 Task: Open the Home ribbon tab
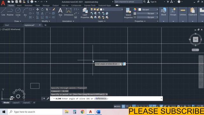tap(11, 5)
